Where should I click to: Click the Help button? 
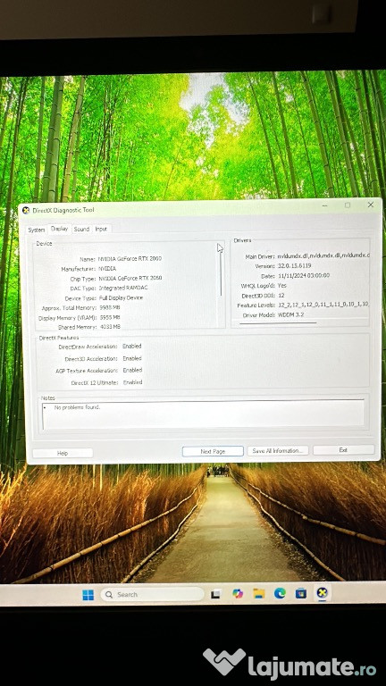[63, 453]
